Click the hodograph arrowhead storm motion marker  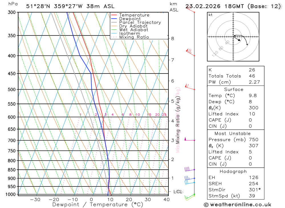pyautogui.click(x=239, y=40)
